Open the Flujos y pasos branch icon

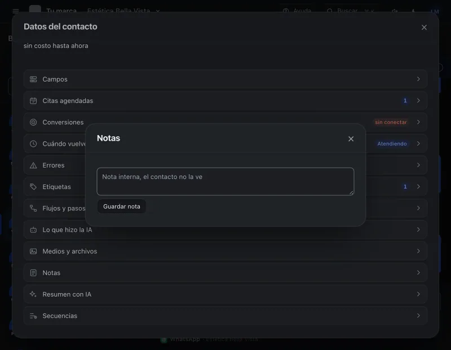pos(33,208)
